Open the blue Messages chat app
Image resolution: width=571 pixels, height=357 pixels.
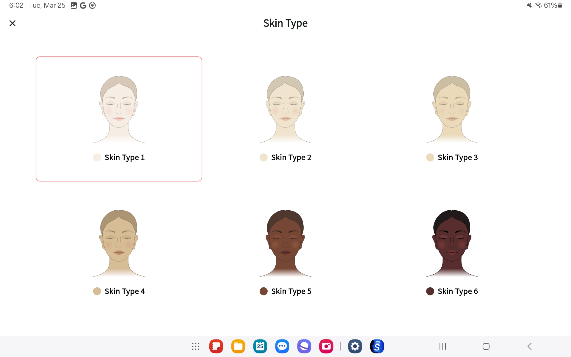(x=282, y=346)
